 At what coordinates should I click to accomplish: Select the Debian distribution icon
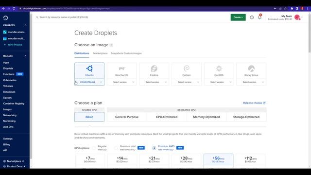click(187, 69)
